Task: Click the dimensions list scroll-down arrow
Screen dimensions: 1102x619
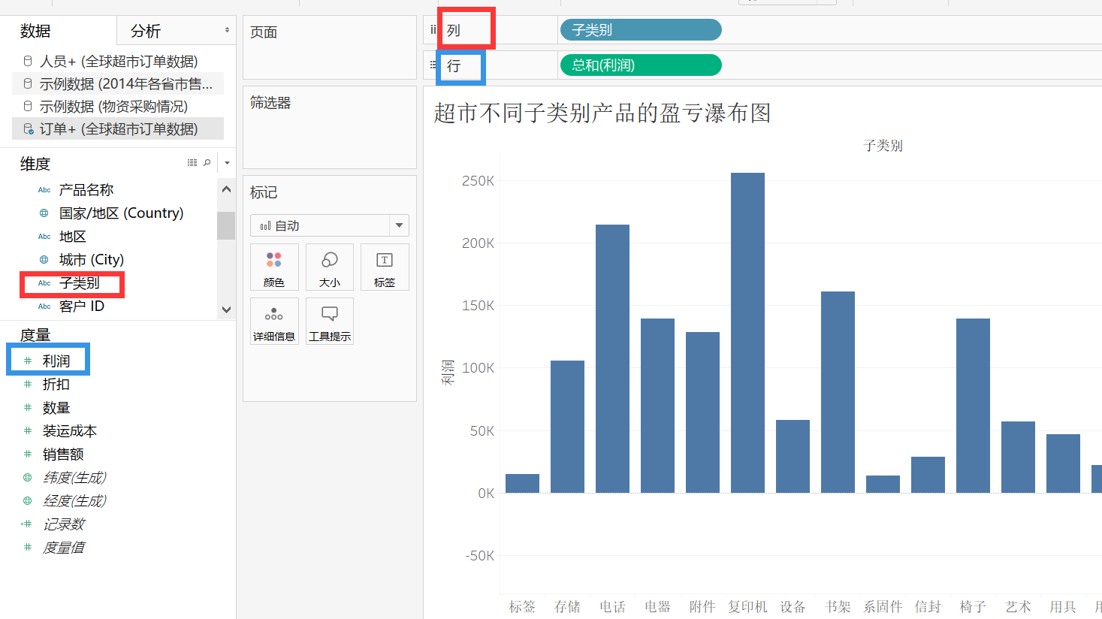Action: click(x=226, y=309)
